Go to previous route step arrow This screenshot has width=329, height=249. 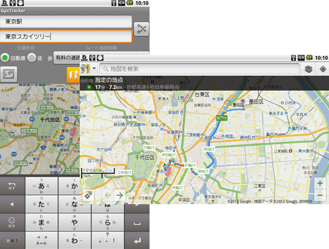[108, 195]
